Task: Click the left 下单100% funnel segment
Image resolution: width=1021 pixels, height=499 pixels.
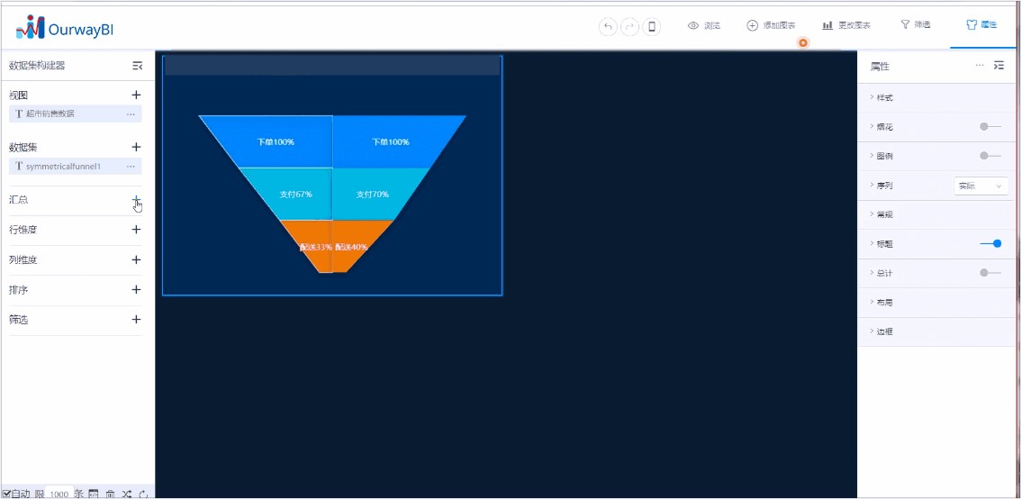Action: tap(275, 142)
